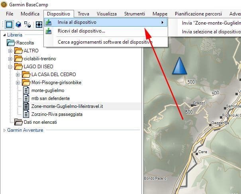The height and width of the screenshot is (194, 241).
Task: Open the Modifica menu
Action: 30,14
